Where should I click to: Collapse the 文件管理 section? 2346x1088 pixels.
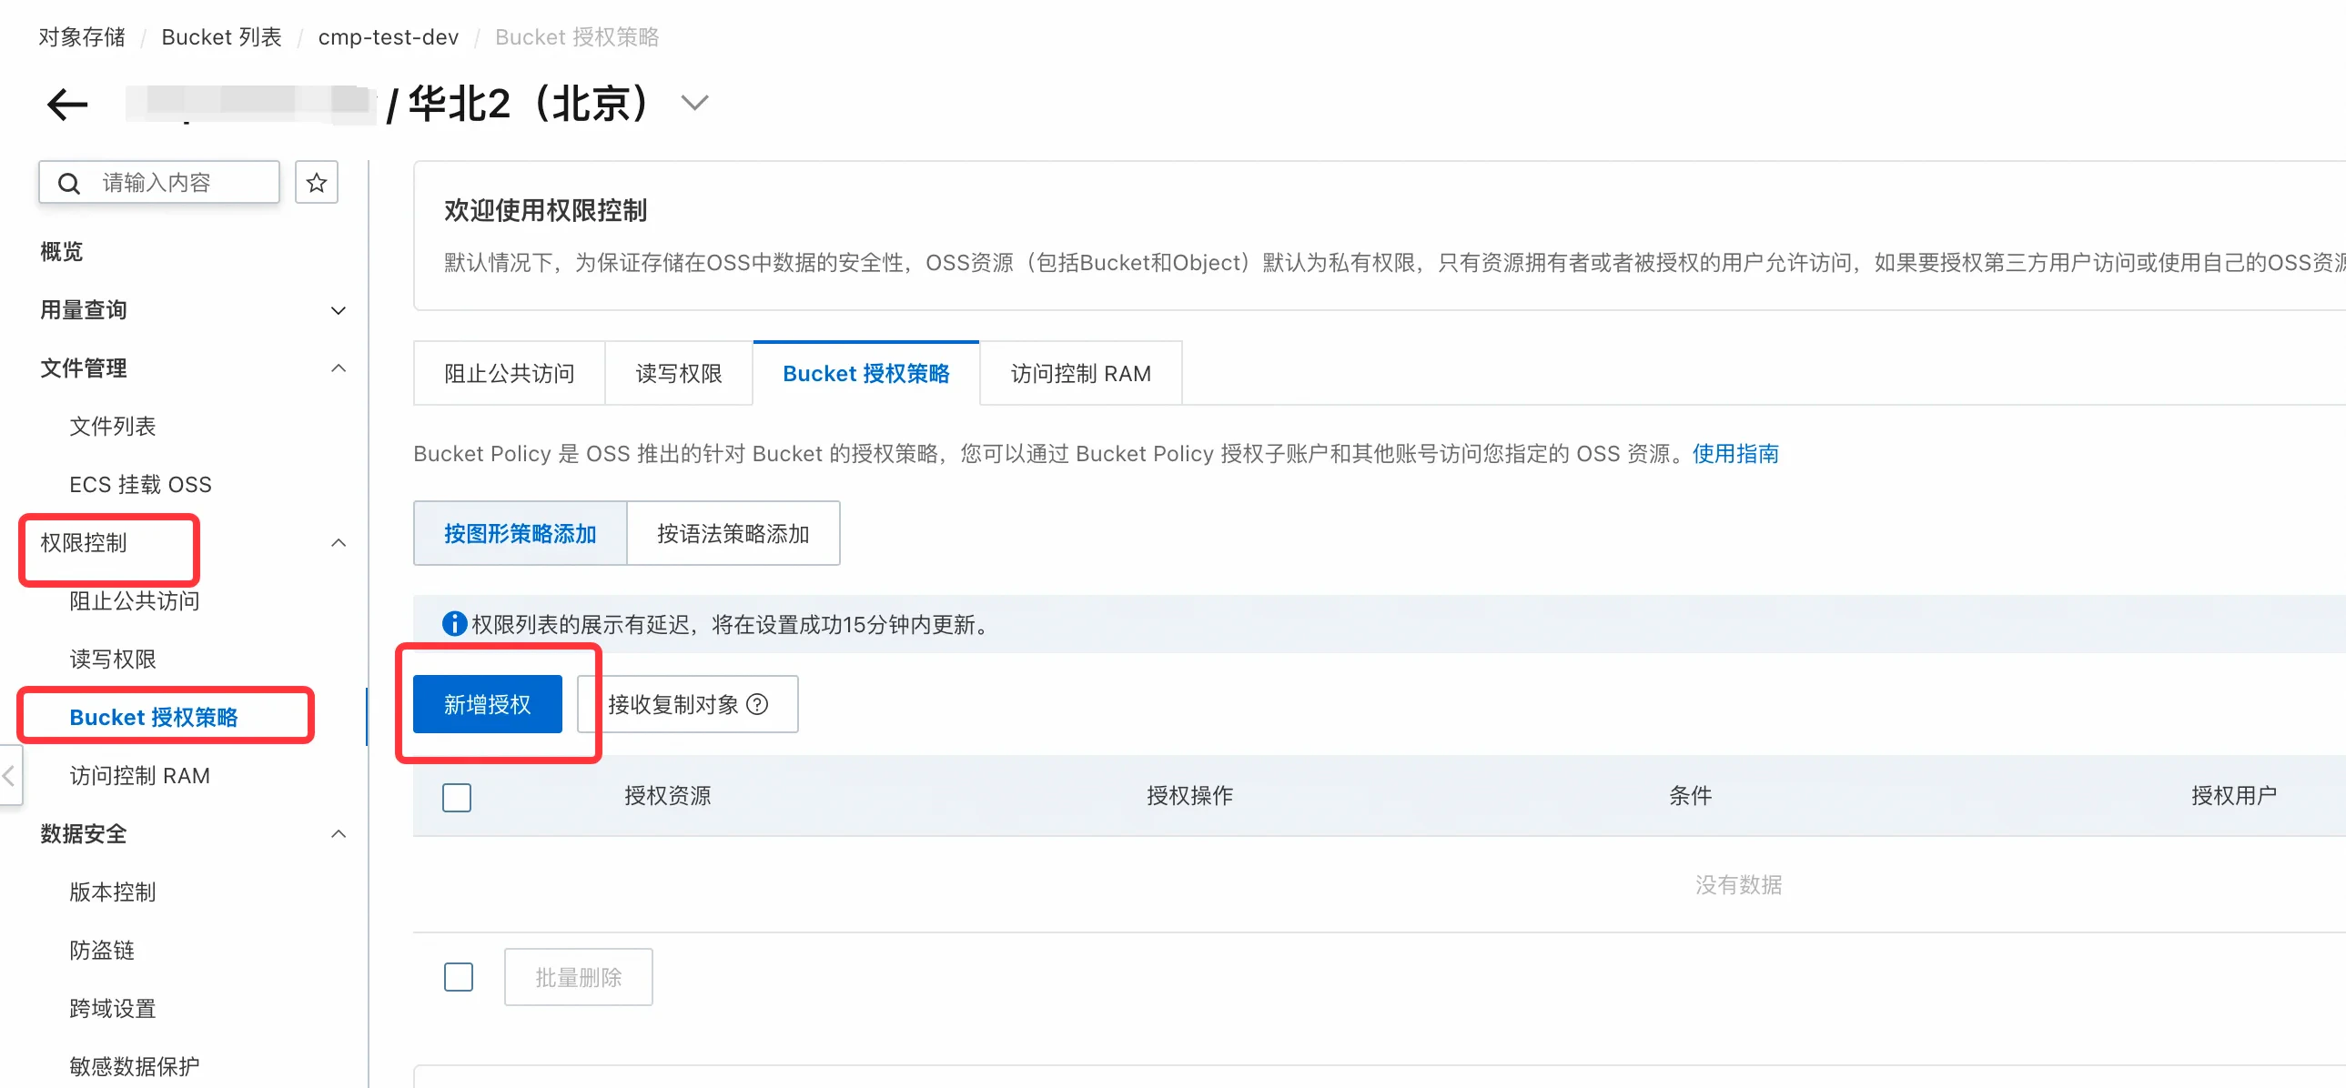338,368
